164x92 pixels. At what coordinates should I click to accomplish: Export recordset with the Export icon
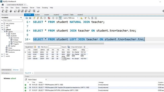[69, 47]
